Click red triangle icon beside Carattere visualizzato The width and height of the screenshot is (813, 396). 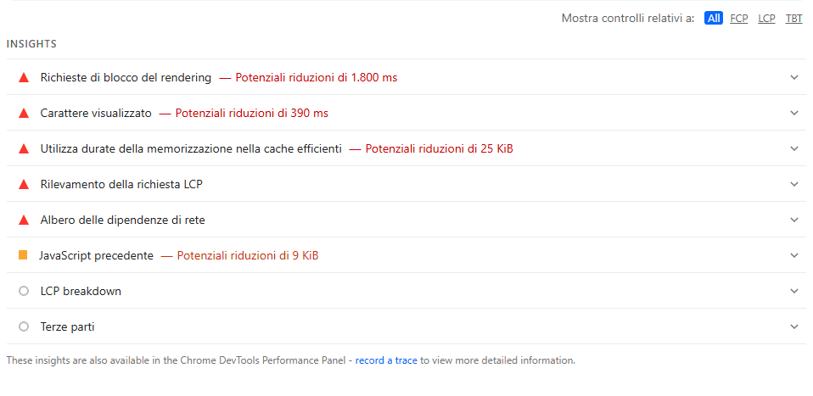point(24,113)
